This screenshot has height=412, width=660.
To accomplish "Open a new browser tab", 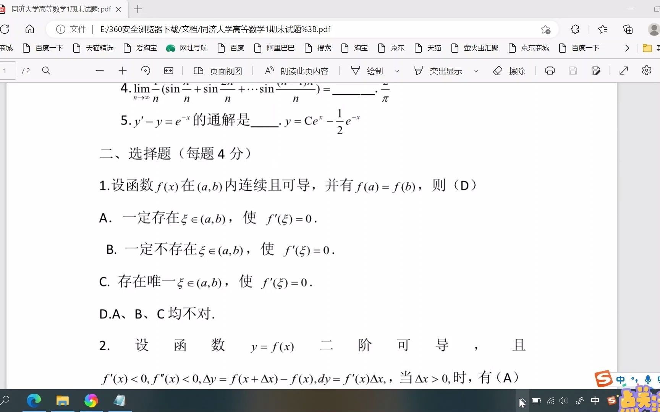I will 138,9.
